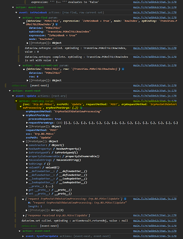Open source link on event: Update row
The image size is (183, 239).
tap(155, 96)
